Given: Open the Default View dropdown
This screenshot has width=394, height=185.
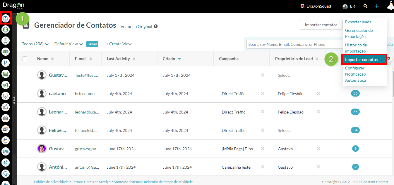Looking at the screenshot, I should (x=68, y=44).
